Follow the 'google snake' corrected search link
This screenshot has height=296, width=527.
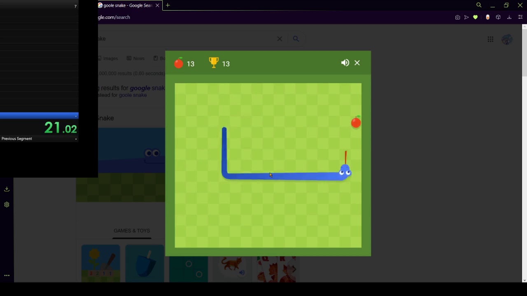147,88
